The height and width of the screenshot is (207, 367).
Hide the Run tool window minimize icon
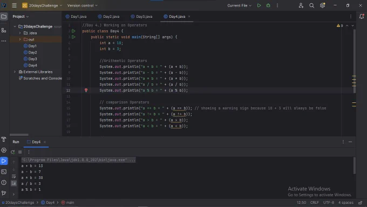coord(350,142)
